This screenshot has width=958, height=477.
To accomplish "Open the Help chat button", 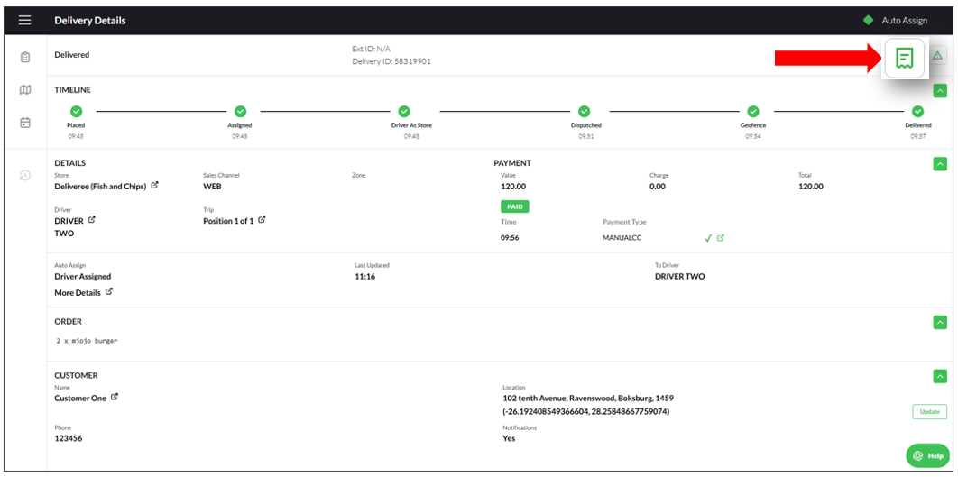I will tap(927, 455).
